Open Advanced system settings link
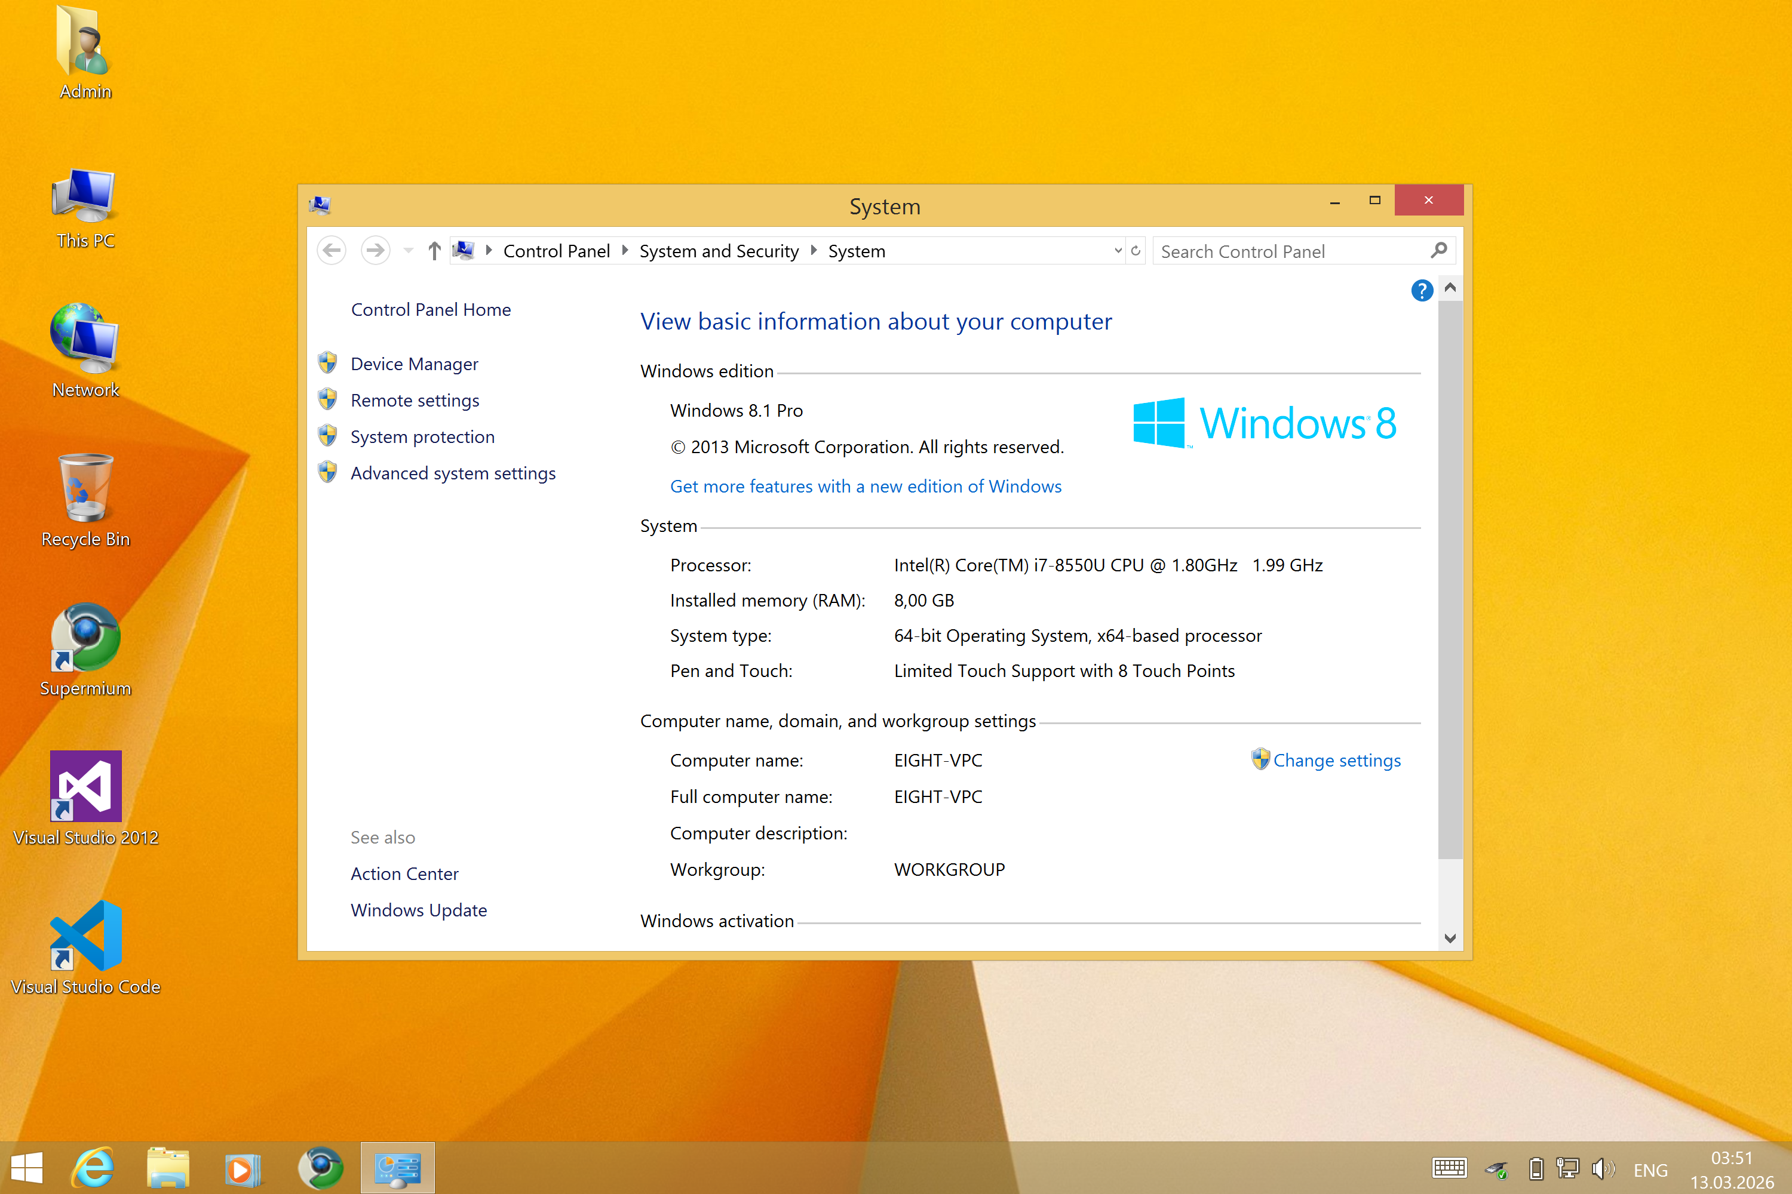Image resolution: width=1792 pixels, height=1194 pixels. coord(453,473)
